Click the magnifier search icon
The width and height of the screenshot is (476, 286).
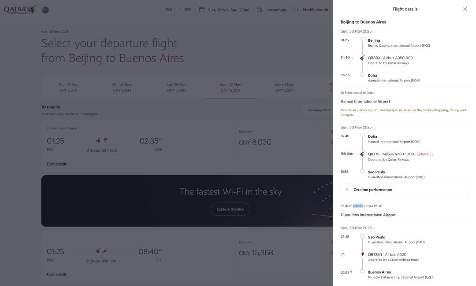(297, 10)
